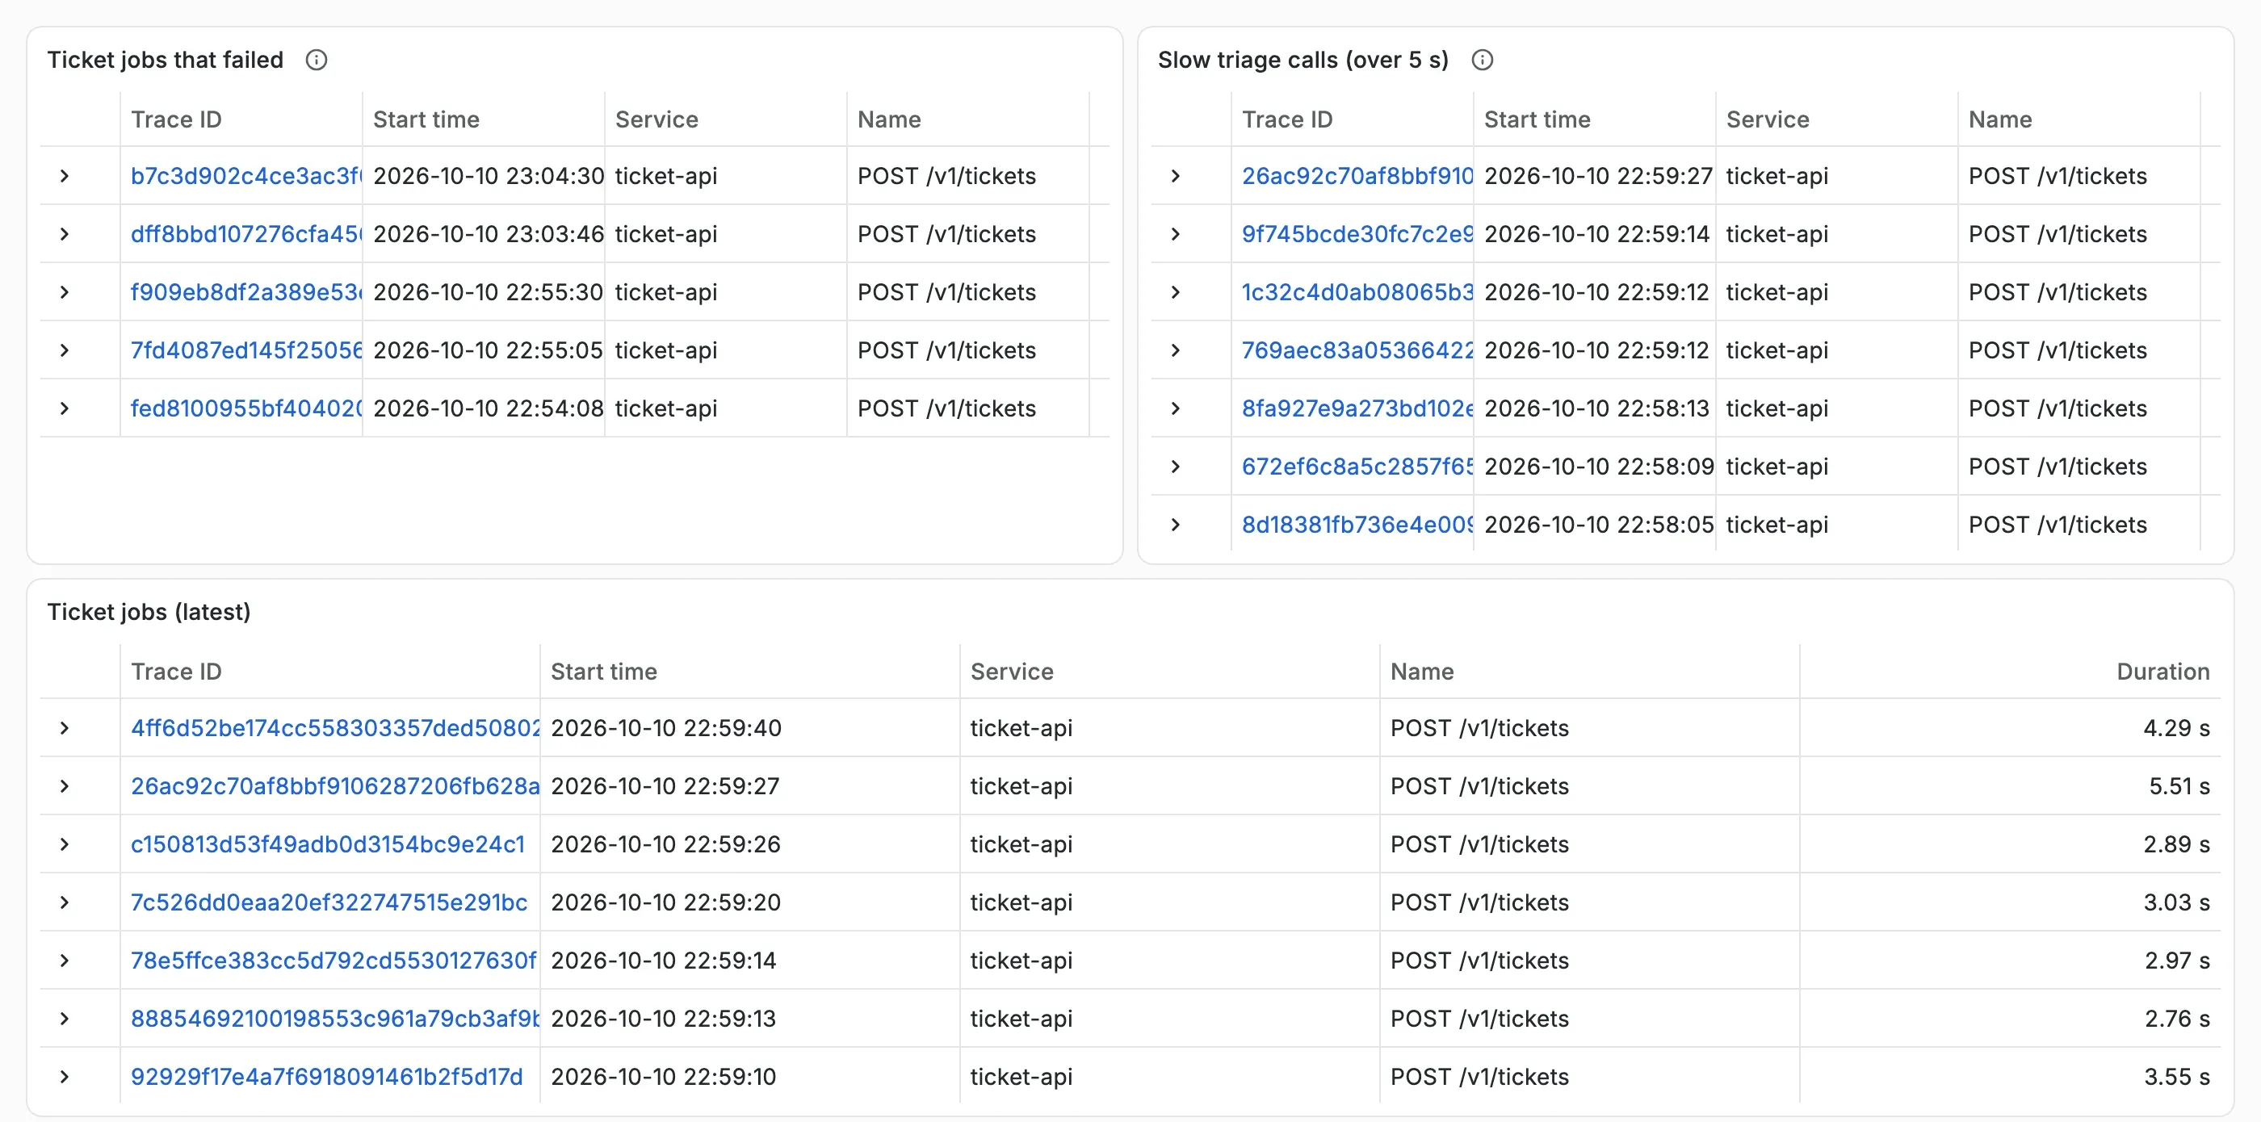Click Trace ID header in Ticket jobs (latest)
The width and height of the screenshot is (2261, 1122).
click(x=175, y=671)
